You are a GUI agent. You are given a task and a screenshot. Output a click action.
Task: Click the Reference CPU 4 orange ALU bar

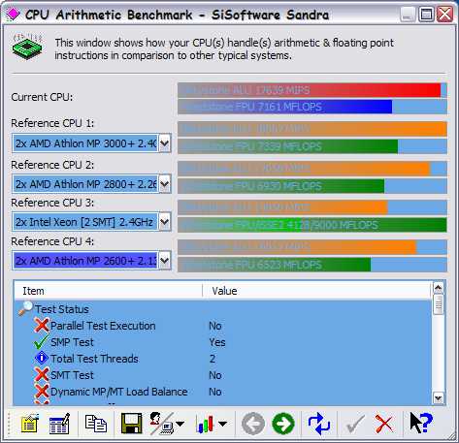297,247
